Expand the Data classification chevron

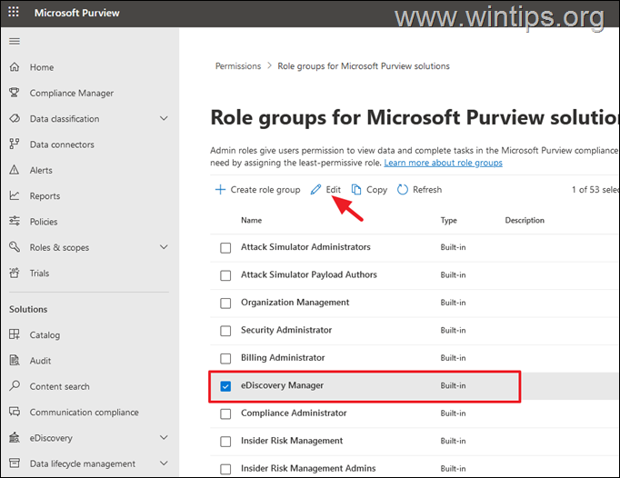pyautogui.click(x=164, y=118)
